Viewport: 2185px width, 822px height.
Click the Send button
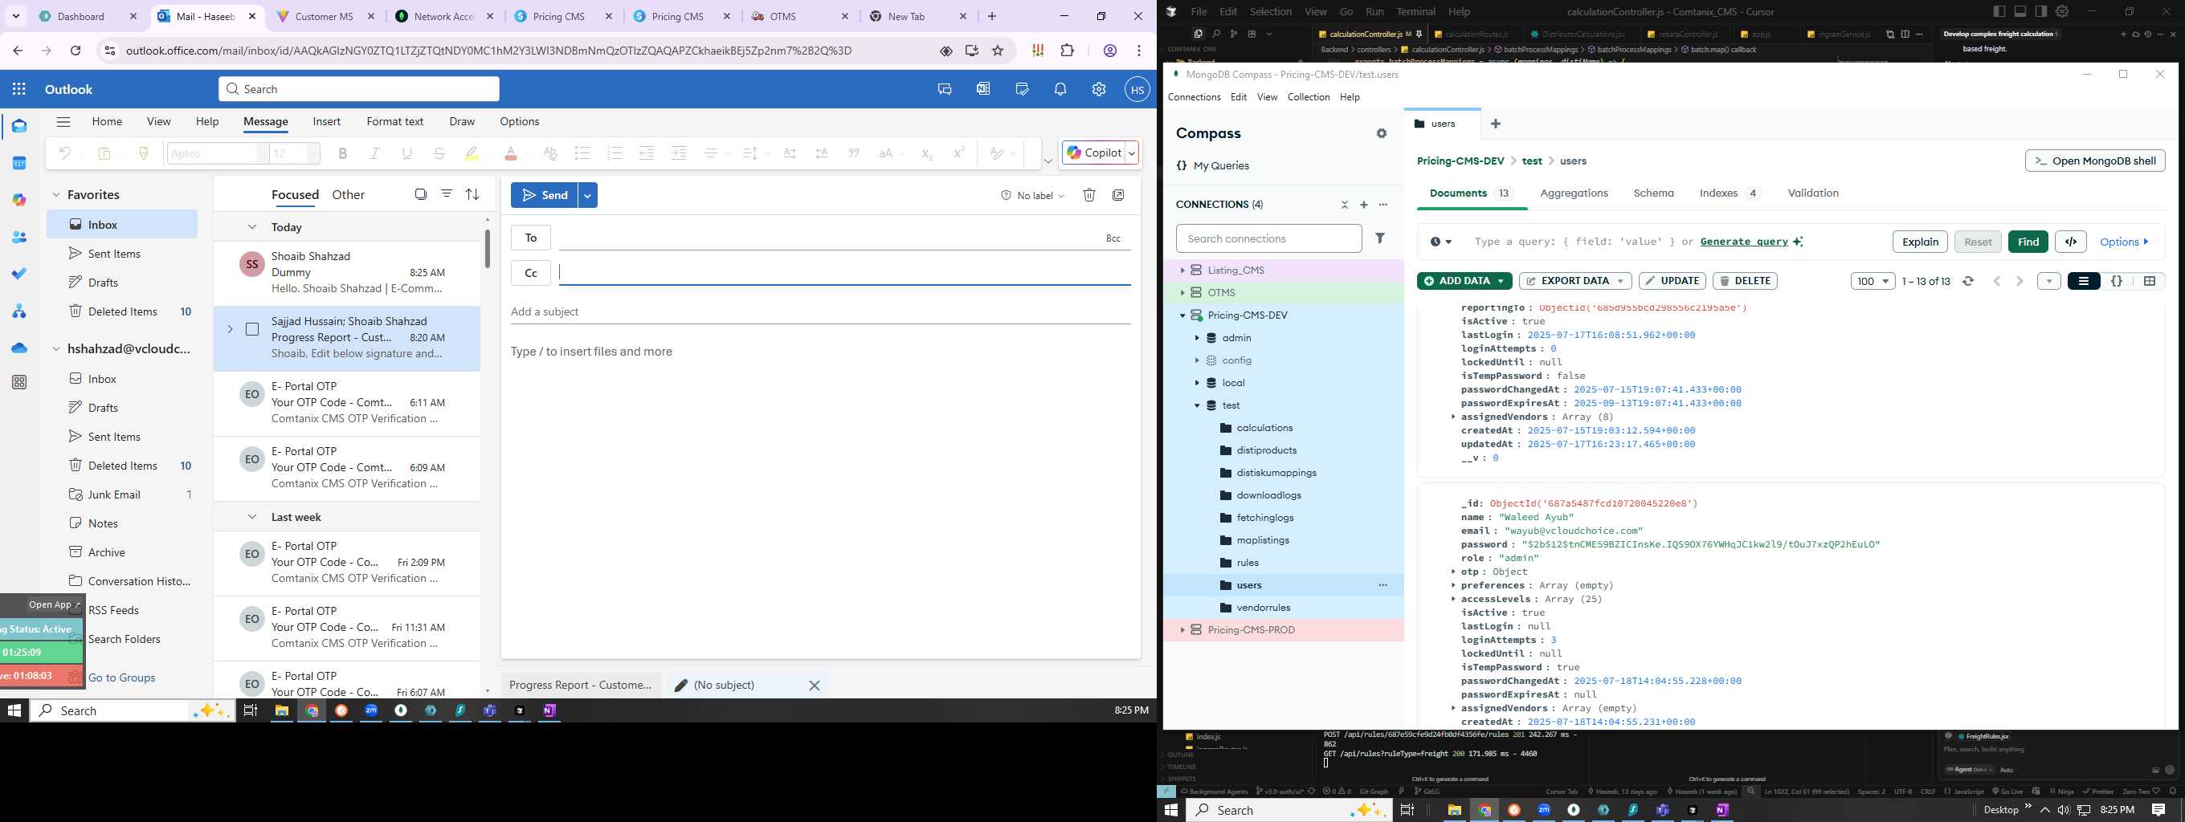544,195
